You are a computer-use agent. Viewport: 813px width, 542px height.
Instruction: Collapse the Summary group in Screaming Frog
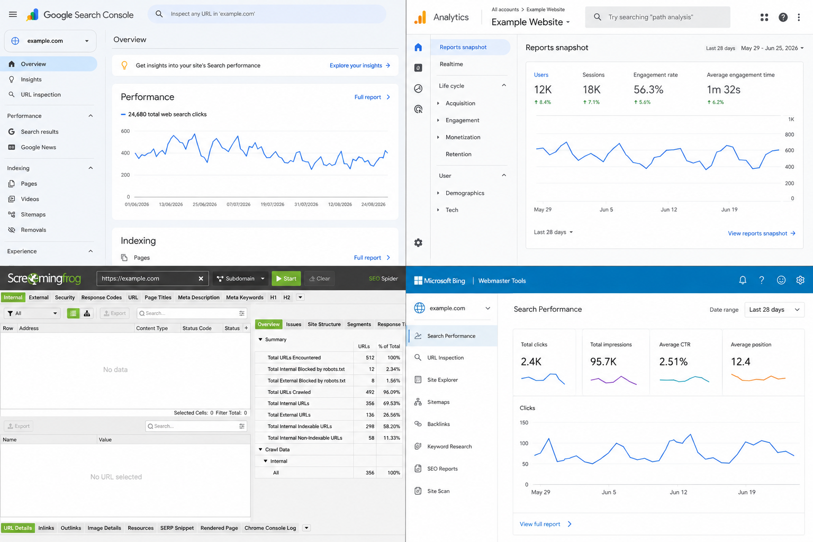[260, 339]
